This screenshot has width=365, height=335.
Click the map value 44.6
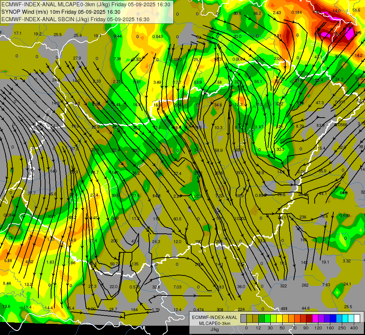(305, 308)
